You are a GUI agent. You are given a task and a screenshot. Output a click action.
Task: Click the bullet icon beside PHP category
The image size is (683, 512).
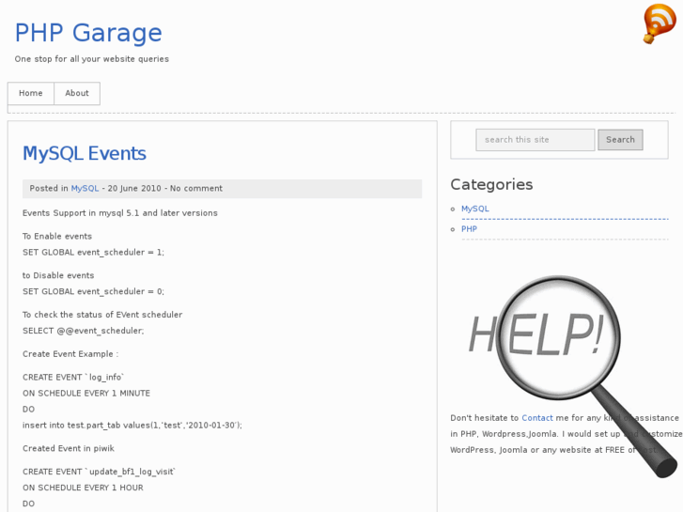[x=453, y=229]
